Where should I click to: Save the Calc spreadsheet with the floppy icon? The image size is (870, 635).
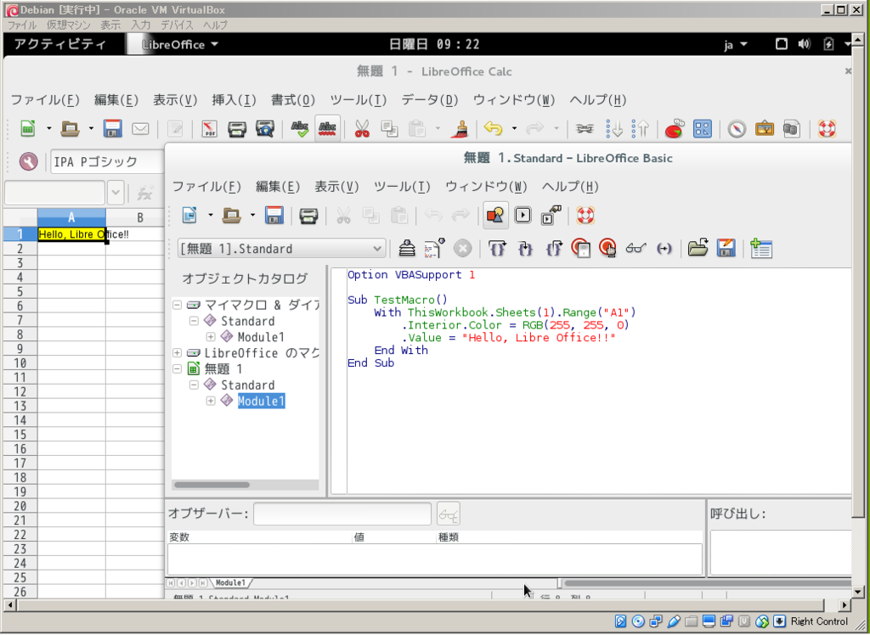pyautogui.click(x=113, y=129)
